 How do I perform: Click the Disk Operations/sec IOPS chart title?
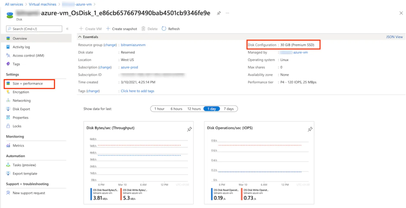[x=230, y=128]
